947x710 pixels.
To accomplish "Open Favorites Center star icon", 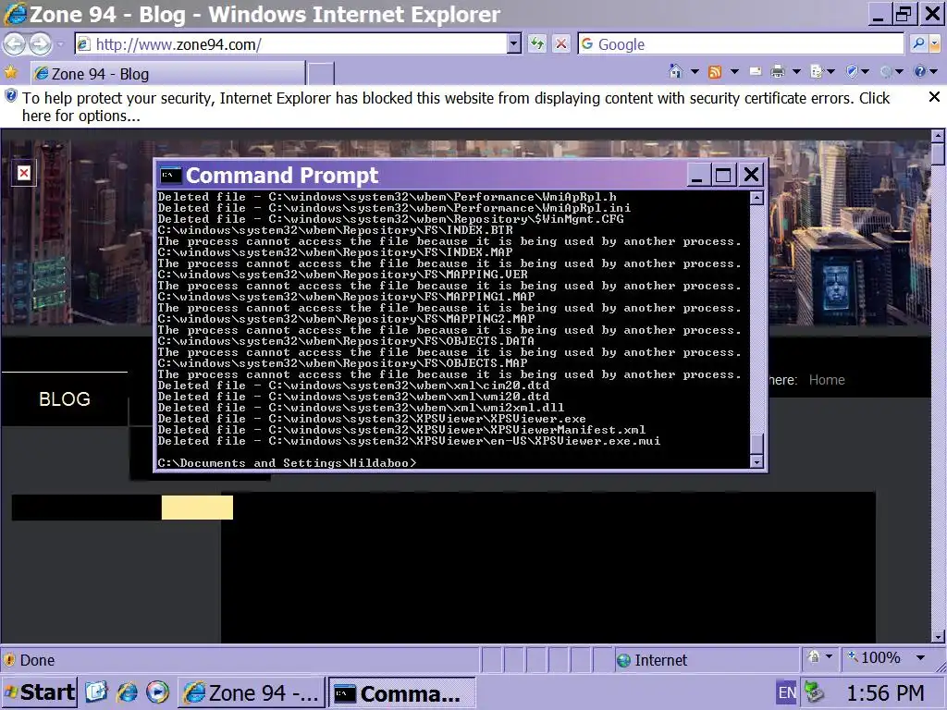I will point(11,73).
